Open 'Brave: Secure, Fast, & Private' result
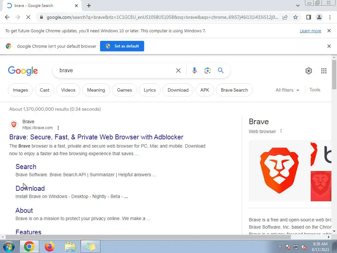 point(96,137)
